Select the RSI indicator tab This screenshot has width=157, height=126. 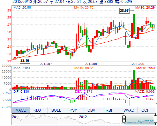click(109, 110)
